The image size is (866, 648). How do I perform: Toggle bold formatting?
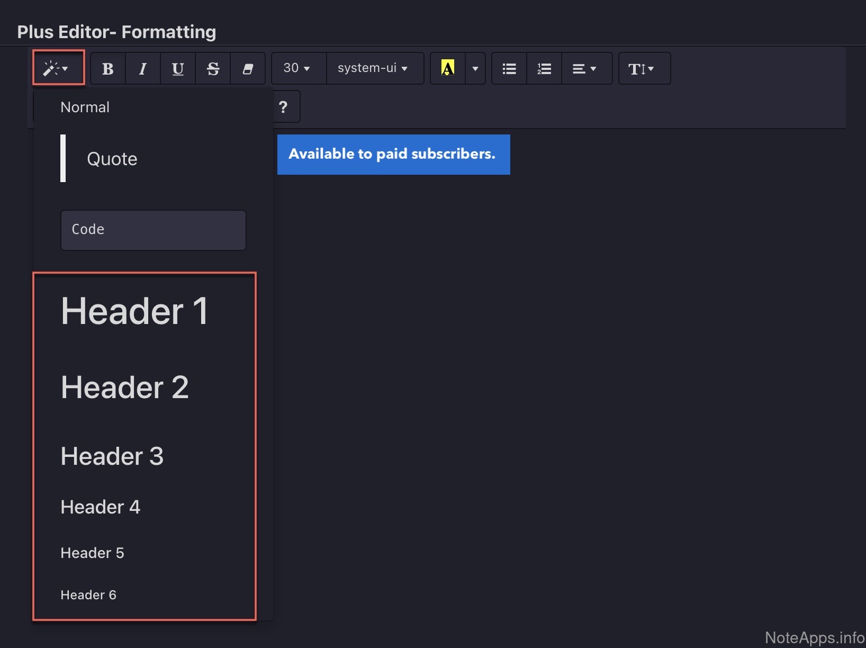click(108, 69)
